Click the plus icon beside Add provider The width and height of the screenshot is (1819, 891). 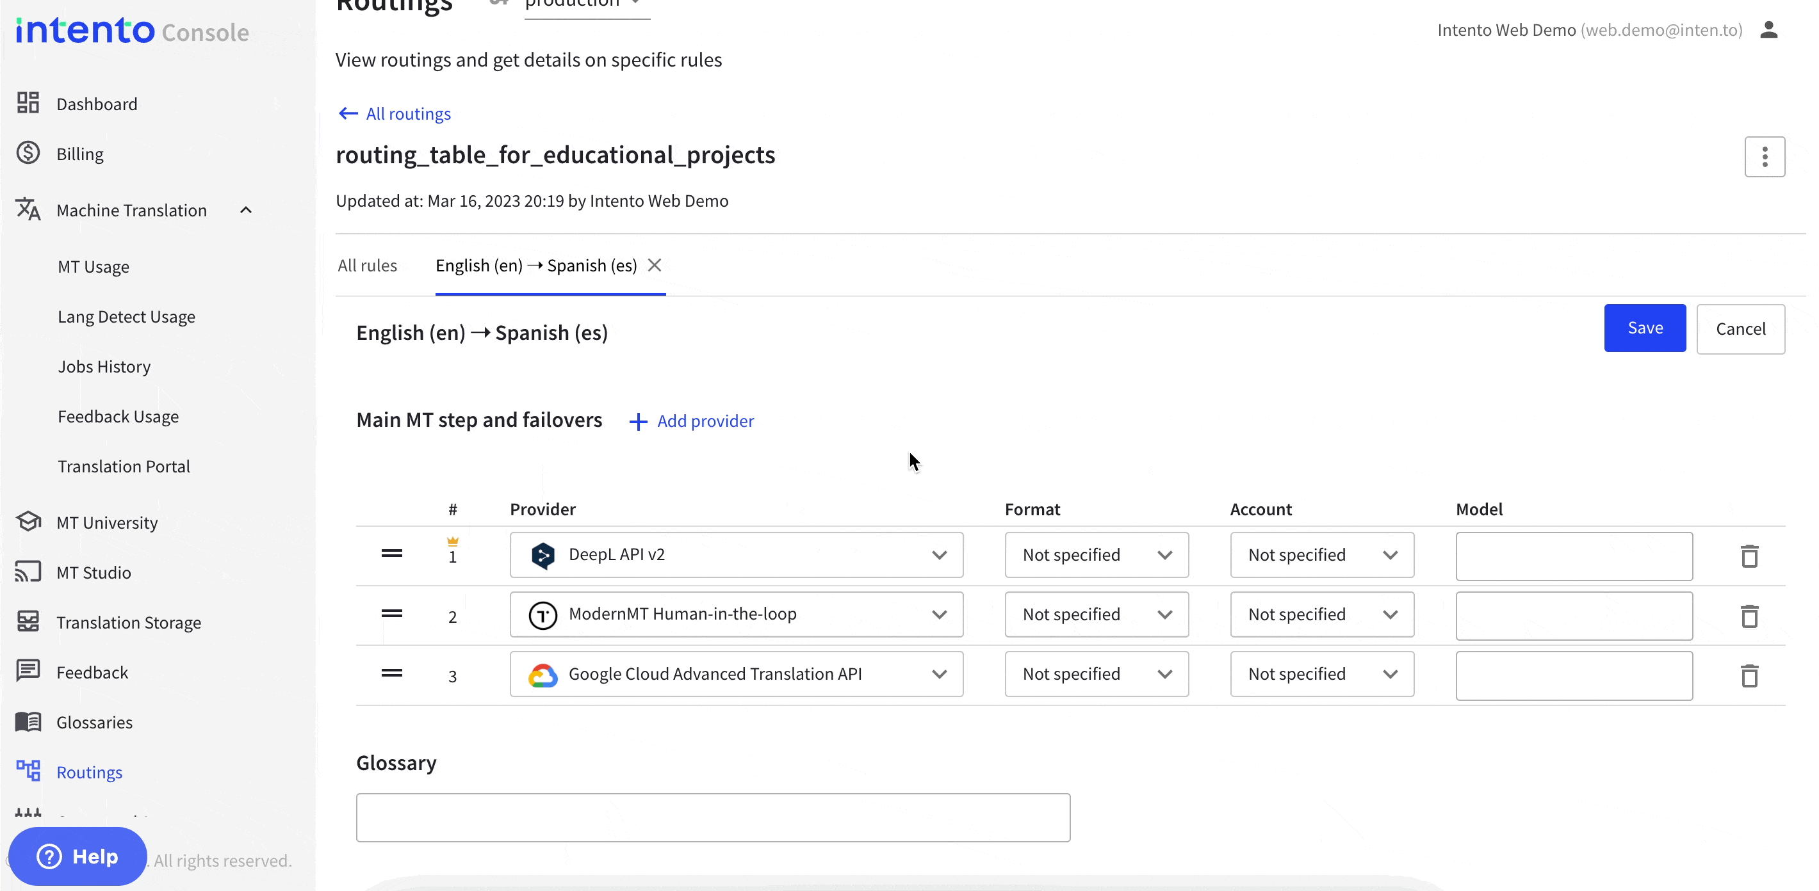pyautogui.click(x=639, y=422)
